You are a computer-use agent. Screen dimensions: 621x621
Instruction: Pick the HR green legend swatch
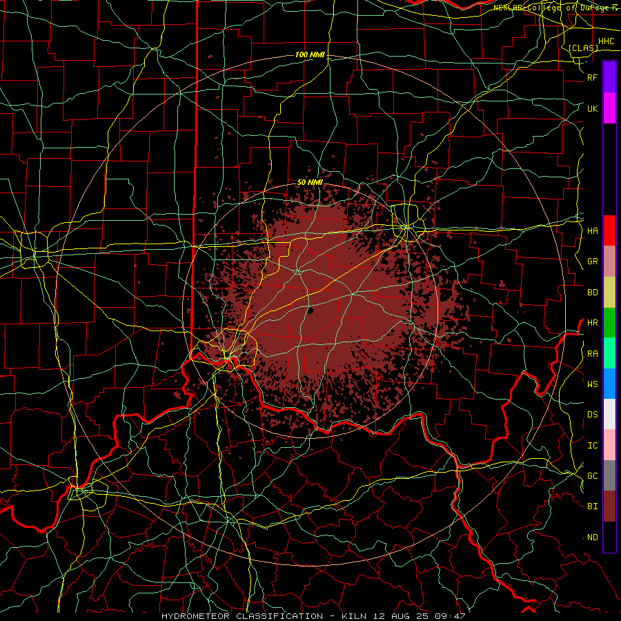pos(609,322)
